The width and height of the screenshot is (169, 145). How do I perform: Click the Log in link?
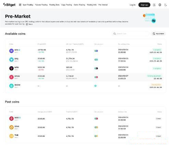point(133,5)
